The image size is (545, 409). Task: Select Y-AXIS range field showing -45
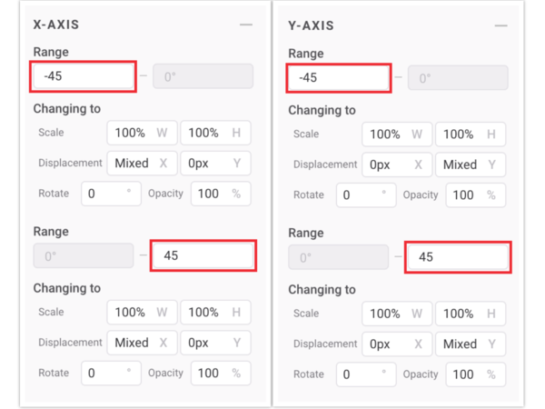click(338, 77)
